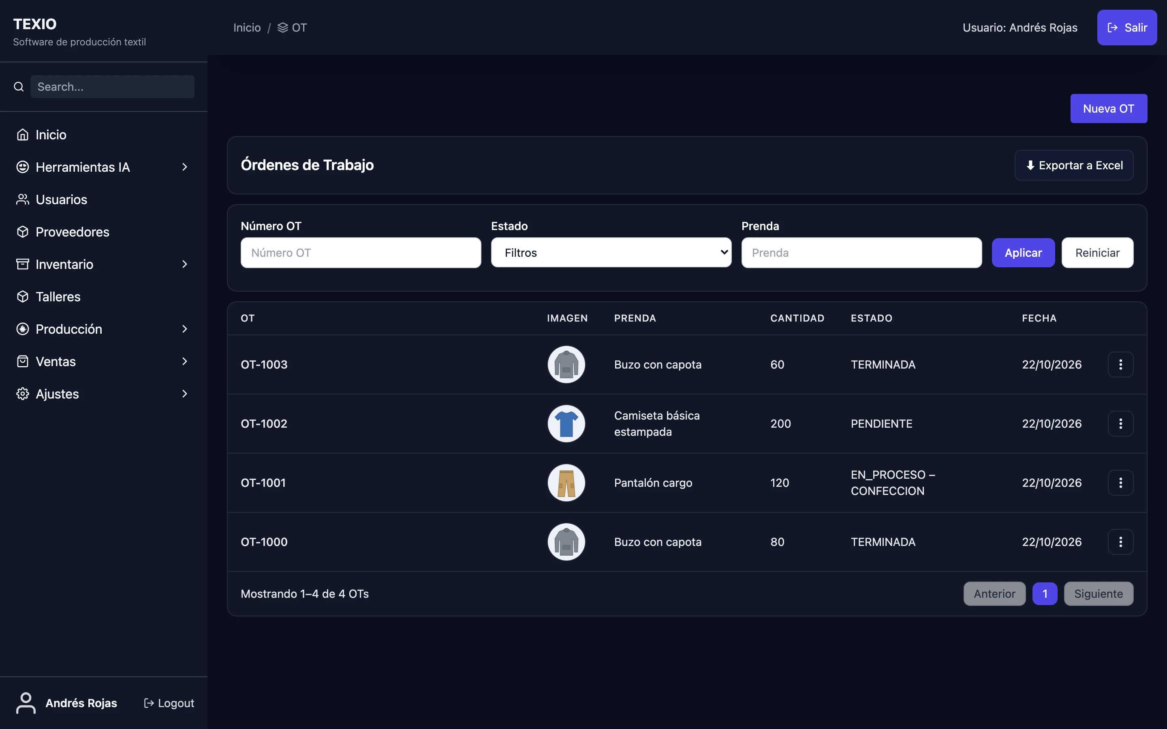Select page 1 in the pagination

[x=1045, y=593]
